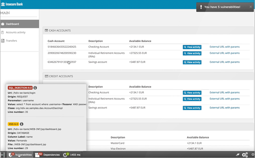255x158 pixels.
Task: Click the MasterCard description cell
Action: pyautogui.click(x=117, y=143)
